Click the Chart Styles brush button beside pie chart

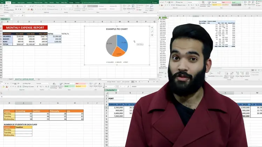pos(152,31)
